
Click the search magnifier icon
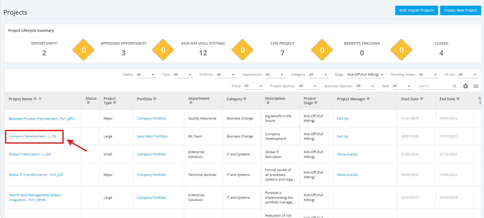click(x=455, y=86)
